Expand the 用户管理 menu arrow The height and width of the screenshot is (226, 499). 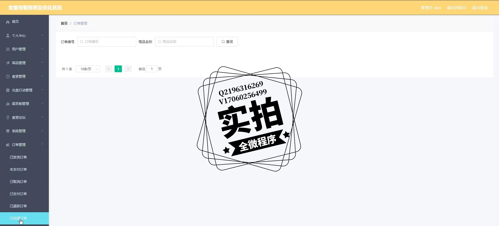coord(42,49)
